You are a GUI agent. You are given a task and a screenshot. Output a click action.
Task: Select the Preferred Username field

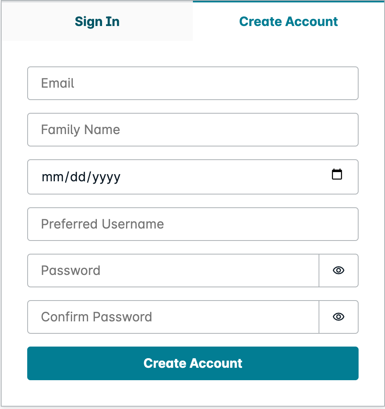click(x=192, y=224)
